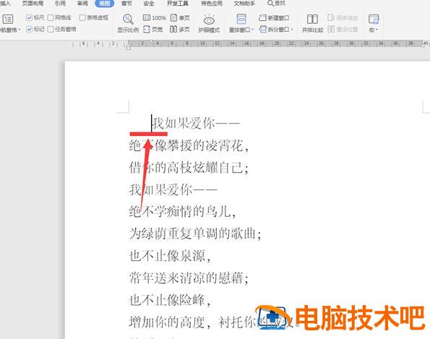Image resolution: width=430 pixels, height=339 pixels.
Task: Click the 拆分窗口 split window icon
Action: (x=263, y=30)
